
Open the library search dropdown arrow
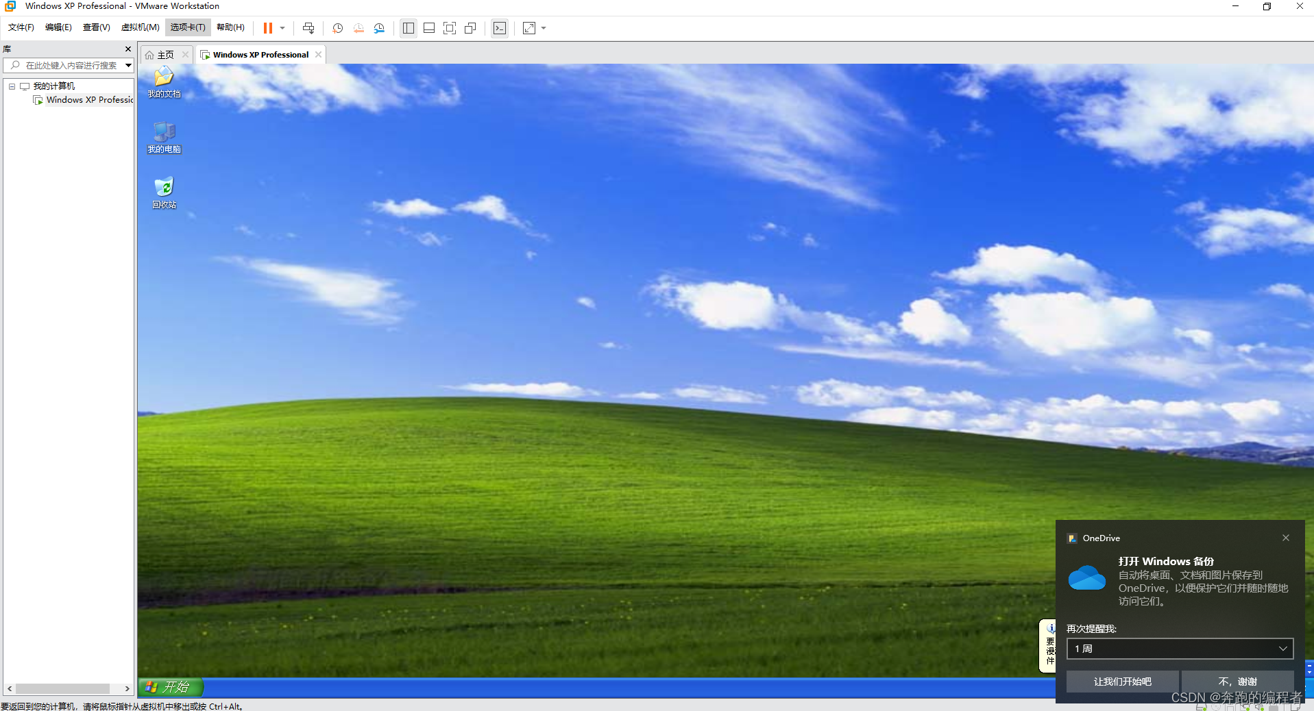[128, 66]
